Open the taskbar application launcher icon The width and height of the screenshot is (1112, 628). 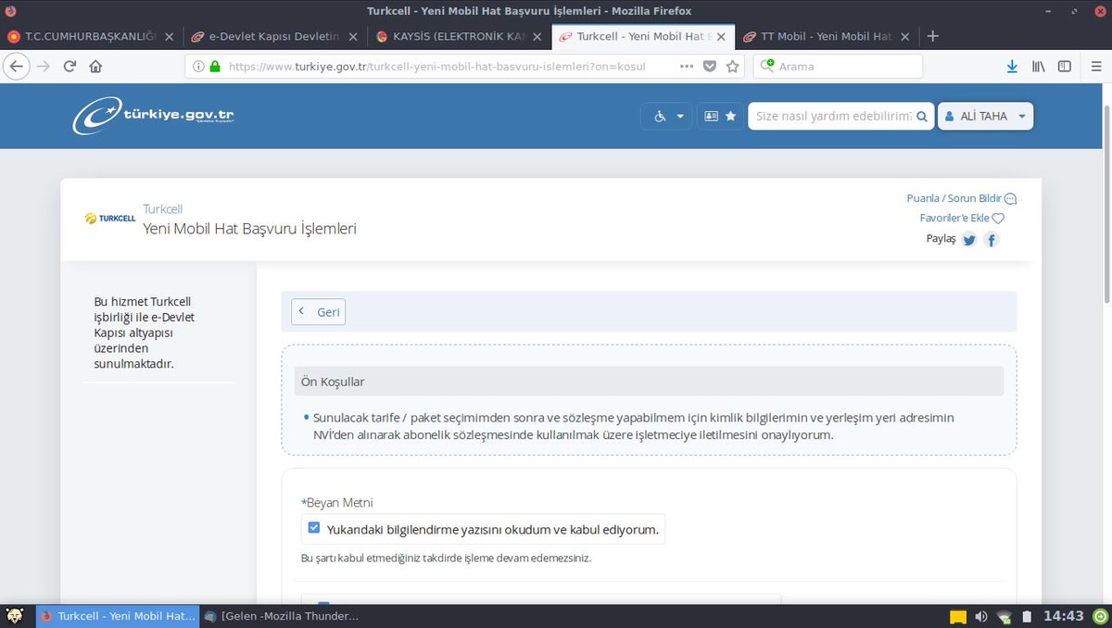click(15, 616)
